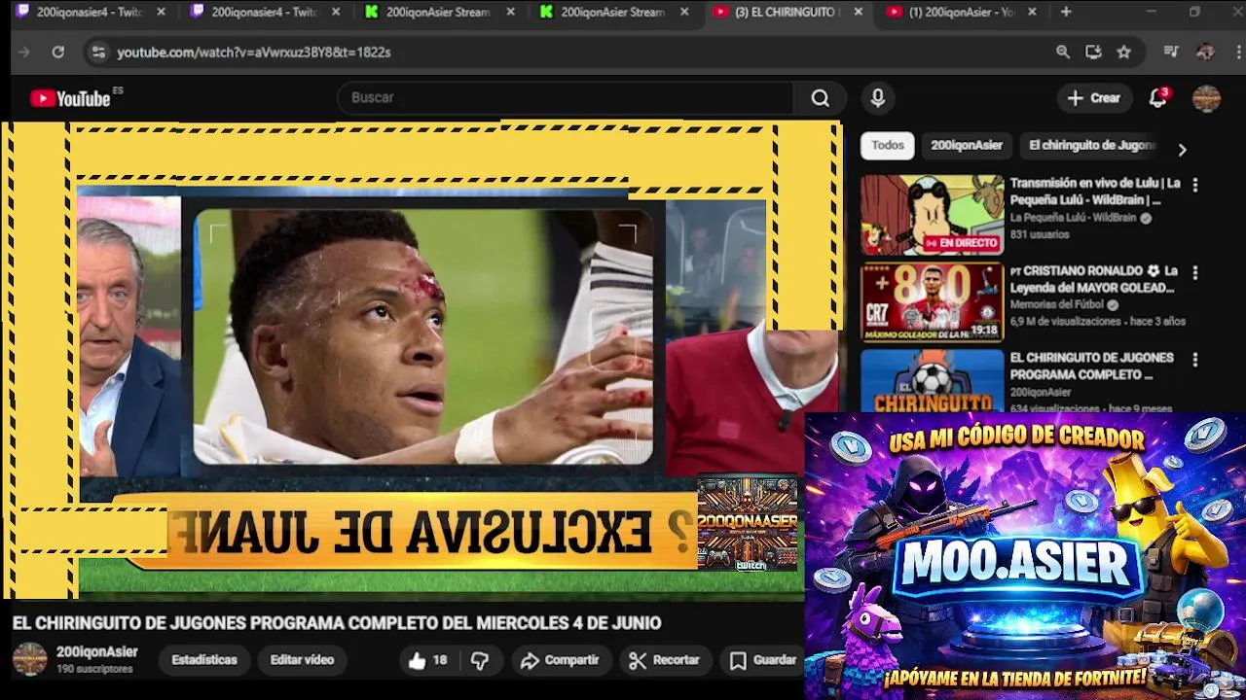Open the La Pequeña Lulú live thumbnail
Screen dimensions: 1246x700
tap(932, 215)
